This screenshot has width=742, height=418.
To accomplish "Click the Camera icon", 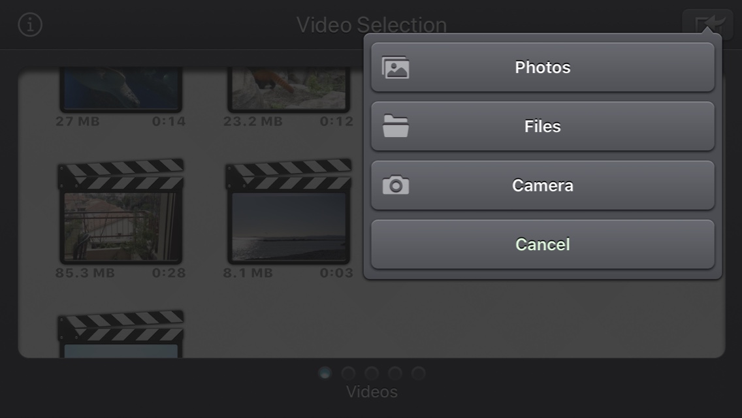I will (396, 185).
